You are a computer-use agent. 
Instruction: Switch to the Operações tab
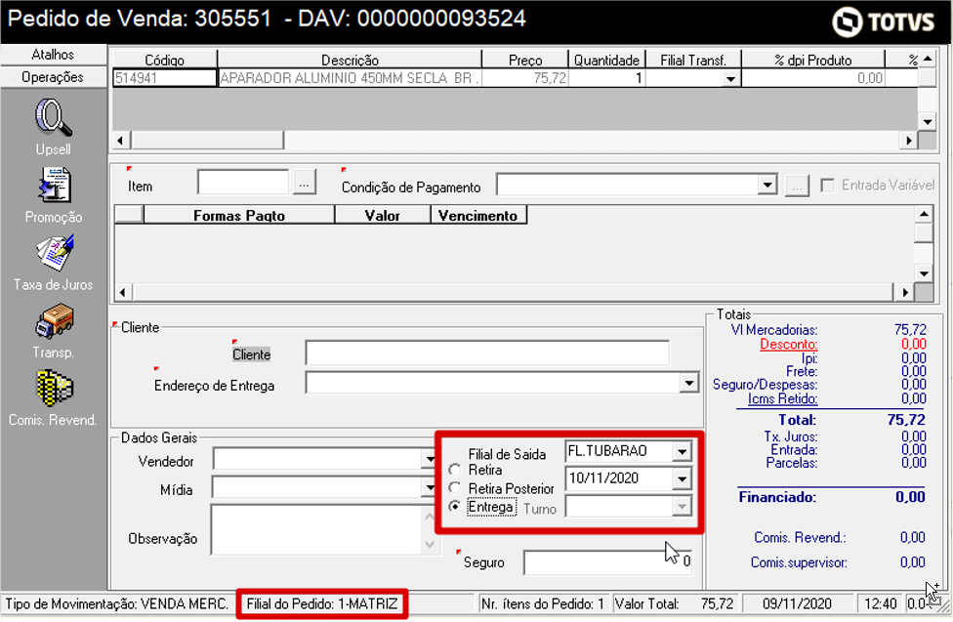(53, 77)
